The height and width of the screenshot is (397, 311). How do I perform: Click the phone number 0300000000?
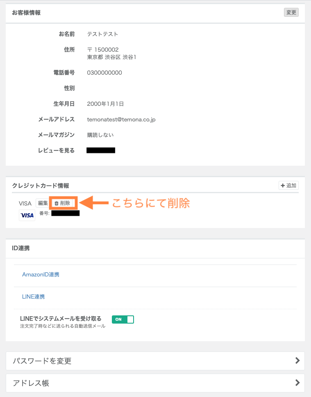[104, 73]
